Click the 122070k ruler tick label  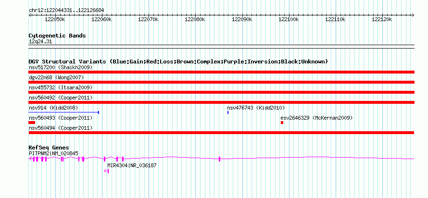tap(148, 20)
